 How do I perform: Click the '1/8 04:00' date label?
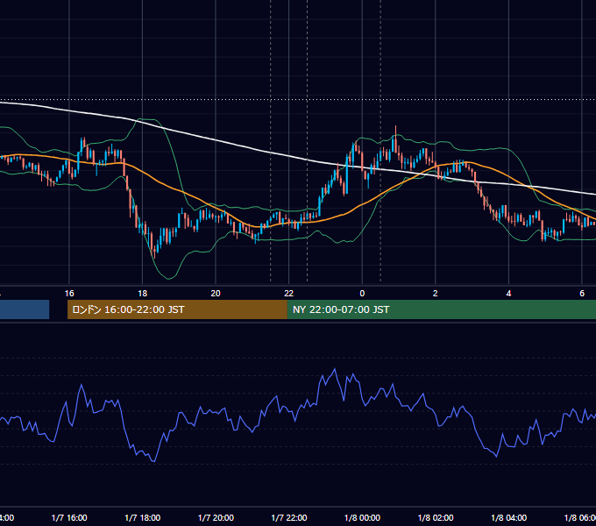[x=509, y=517]
